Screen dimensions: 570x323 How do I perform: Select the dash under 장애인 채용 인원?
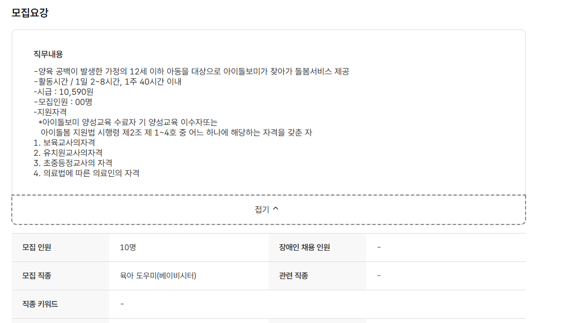pyautogui.click(x=379, y=247)
